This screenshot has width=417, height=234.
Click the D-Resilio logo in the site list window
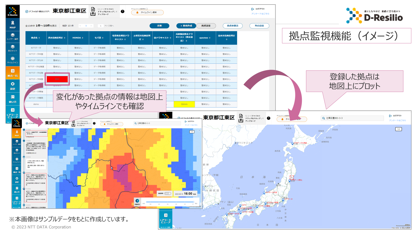coord(13,11)
